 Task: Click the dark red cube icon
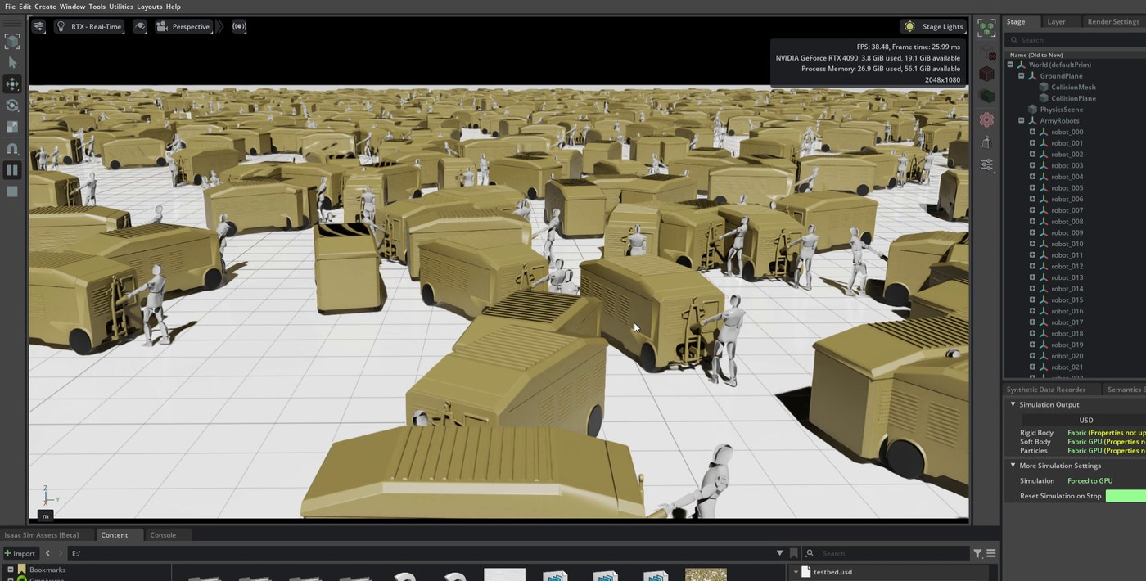[986, 74]
